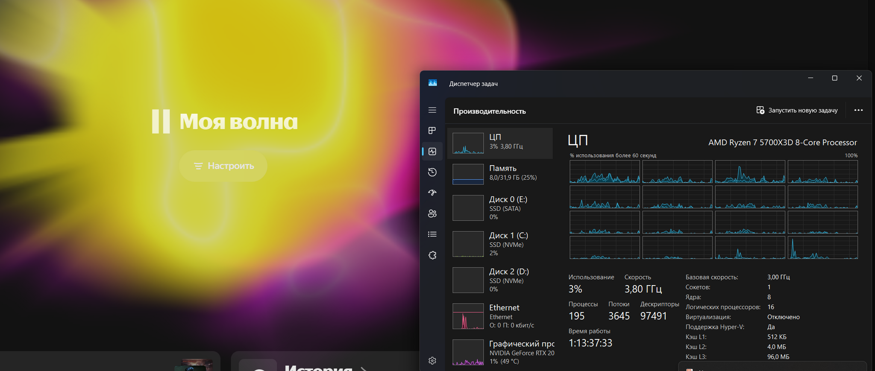
Task: Open the Processes page icon
Action: point(432,131)
